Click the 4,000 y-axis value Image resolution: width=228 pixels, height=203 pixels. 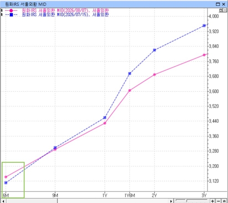(214, 16)
